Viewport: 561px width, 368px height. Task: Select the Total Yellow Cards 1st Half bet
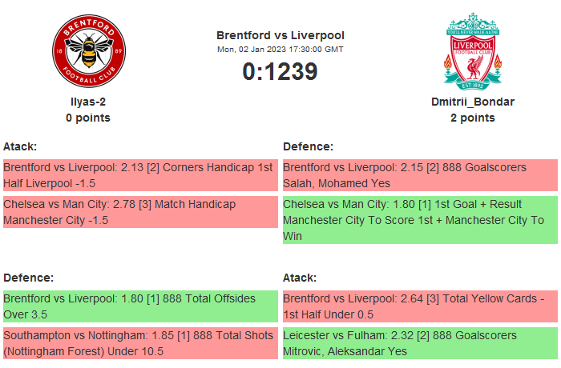[420, 306]
